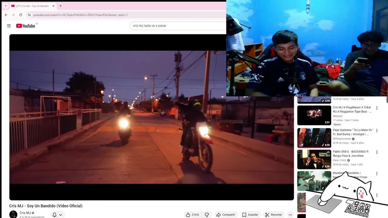Open Pepe Quintana Te Lo Meto Yo thumbnail

[x=314, y=138]
